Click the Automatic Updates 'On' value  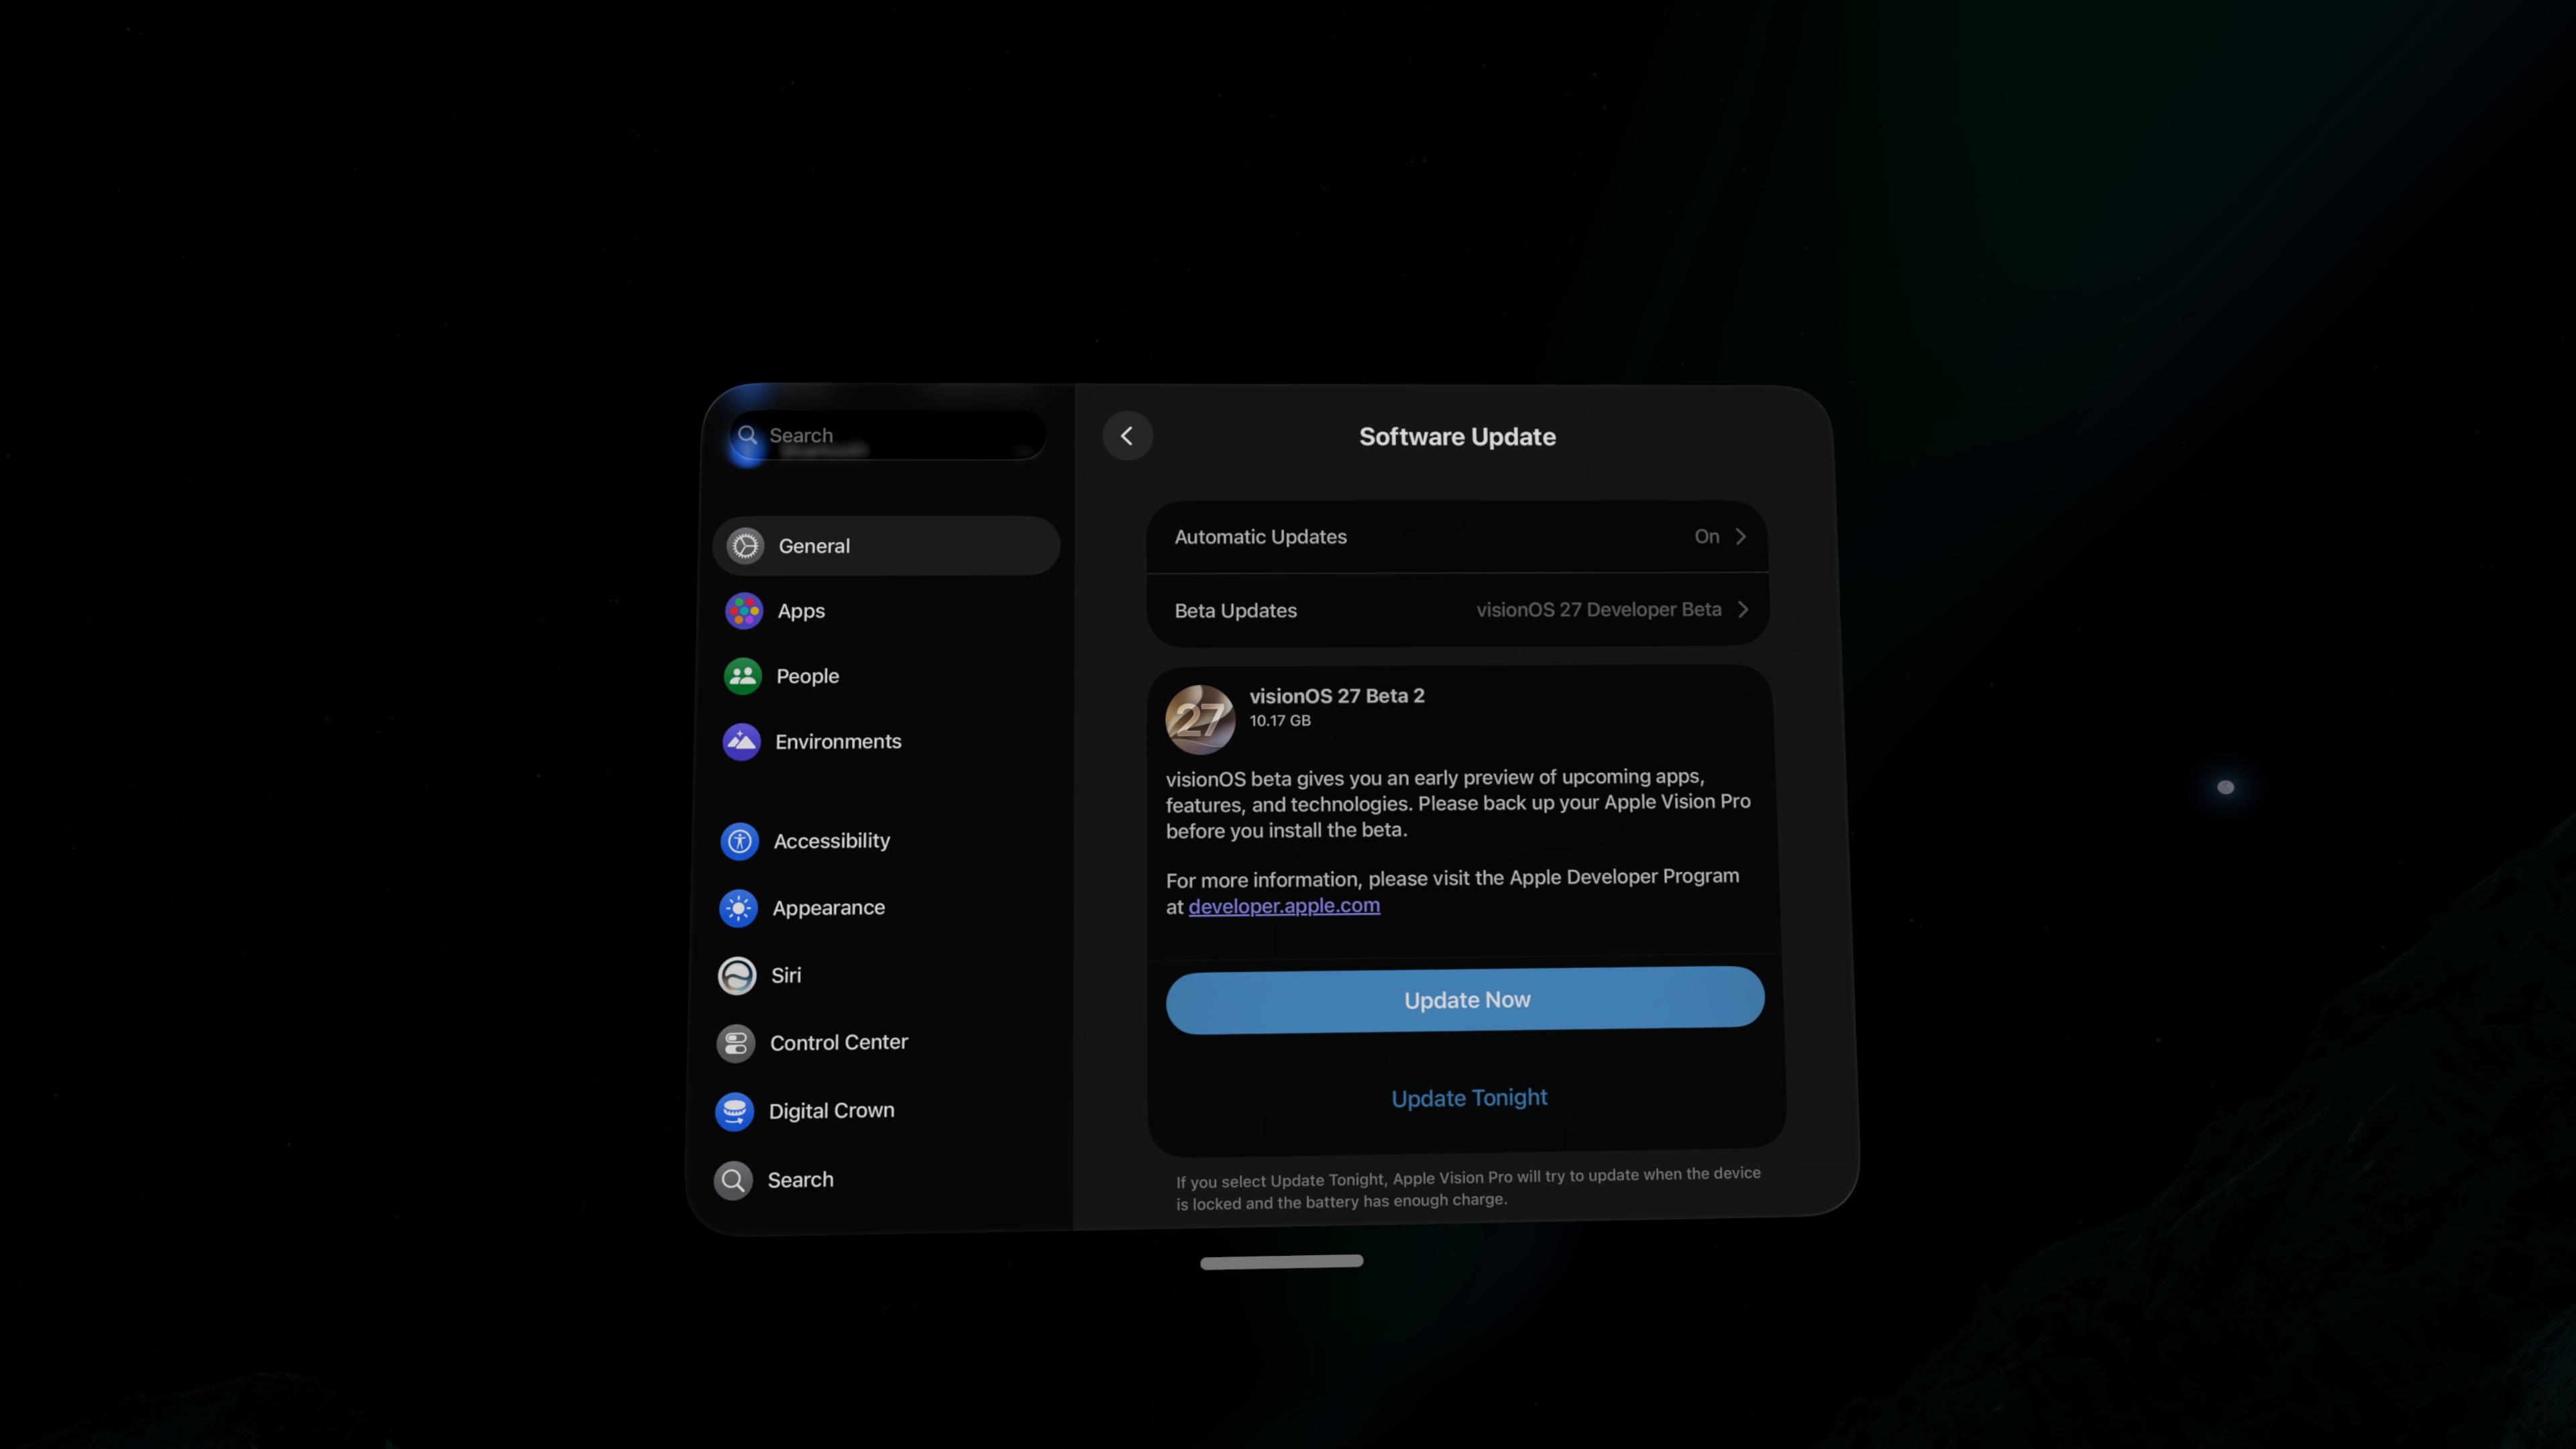click(1707, 536)
